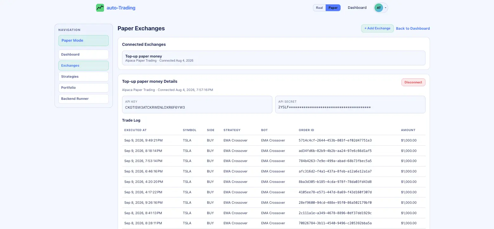Click the Sep 9, 2026, 9:49:21 PM timestamp
Screen dimensions: 494x229
pyautogui.click(x=143, y=140)
